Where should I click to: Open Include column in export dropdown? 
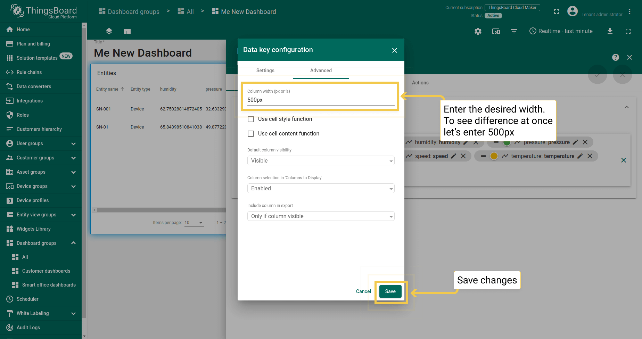pyautogui.click(x=321, y=216)
